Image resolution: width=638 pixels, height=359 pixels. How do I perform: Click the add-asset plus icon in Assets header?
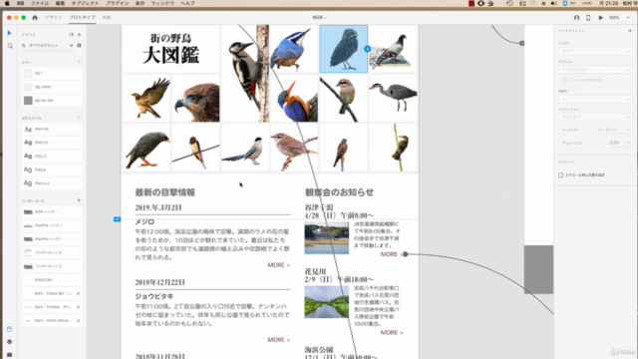[x=80, y=35]
